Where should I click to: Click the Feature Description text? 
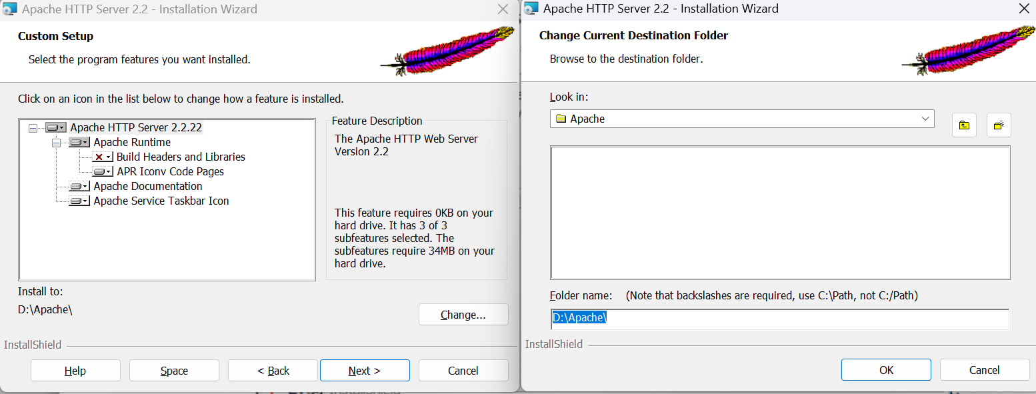pyautogui.click(x=377, y=121)
